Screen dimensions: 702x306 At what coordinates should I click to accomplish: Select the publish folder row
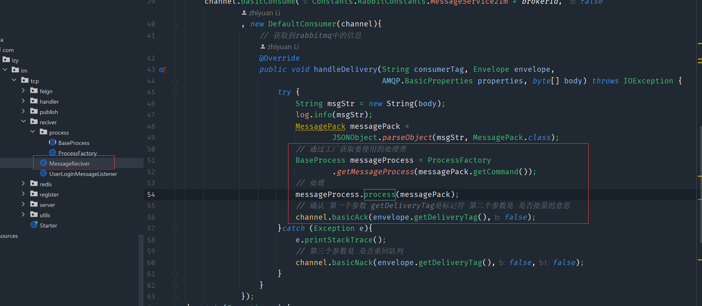72,111
